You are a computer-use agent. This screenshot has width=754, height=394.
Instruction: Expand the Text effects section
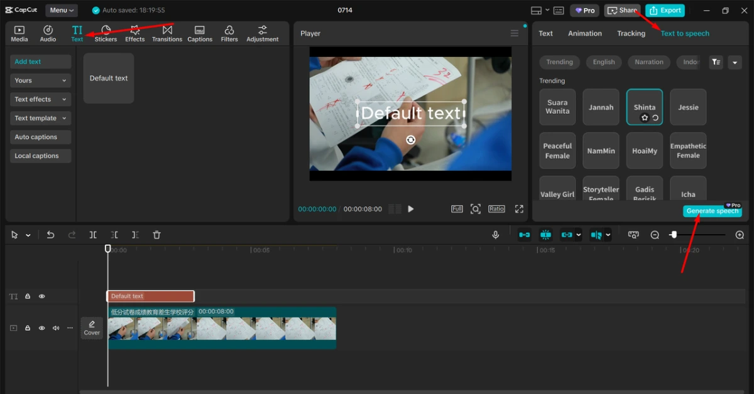(40, 99)
